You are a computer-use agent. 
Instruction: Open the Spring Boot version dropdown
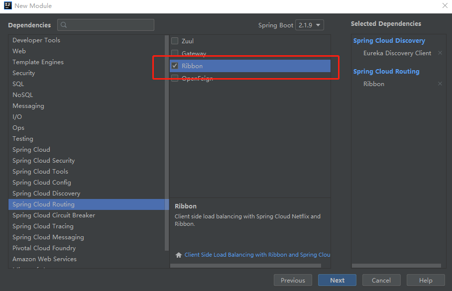309,25
